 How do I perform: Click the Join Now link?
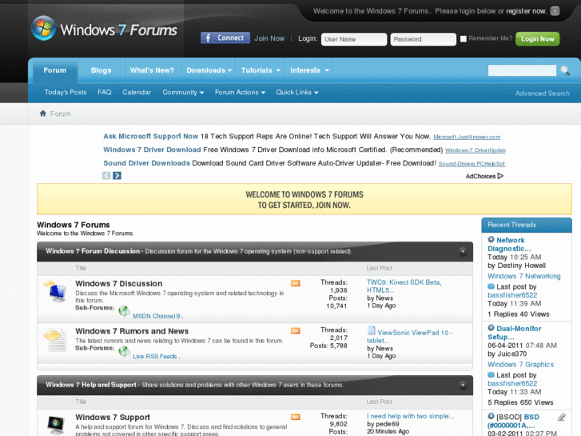(x=269, y=38)
